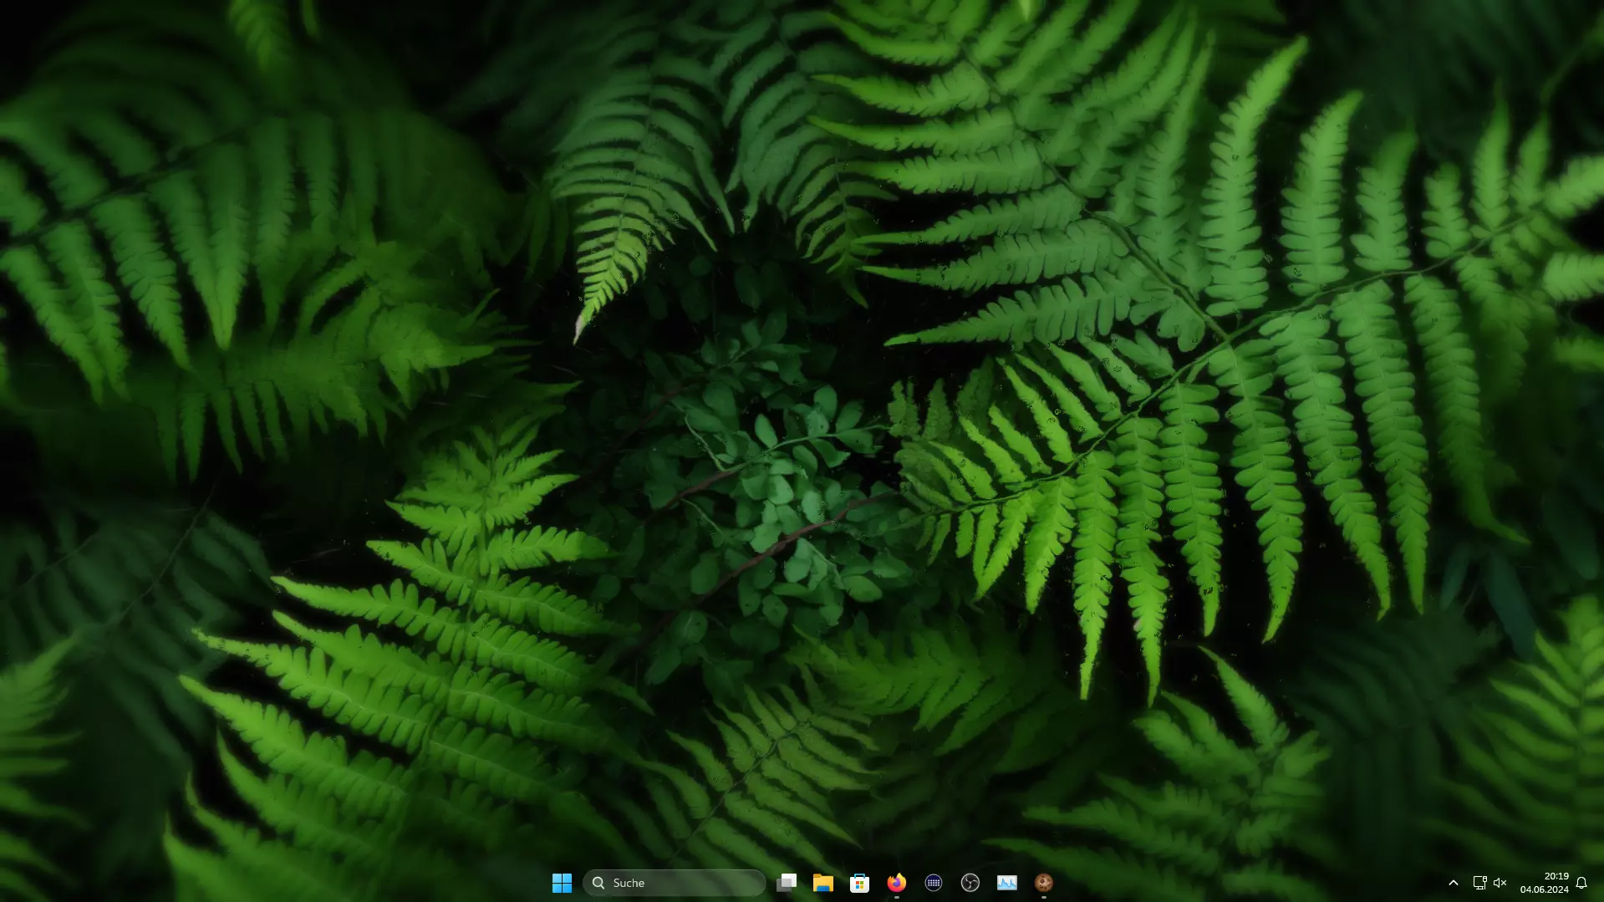
Task: Open the Windows Start menu
Action: coord(562,883)
